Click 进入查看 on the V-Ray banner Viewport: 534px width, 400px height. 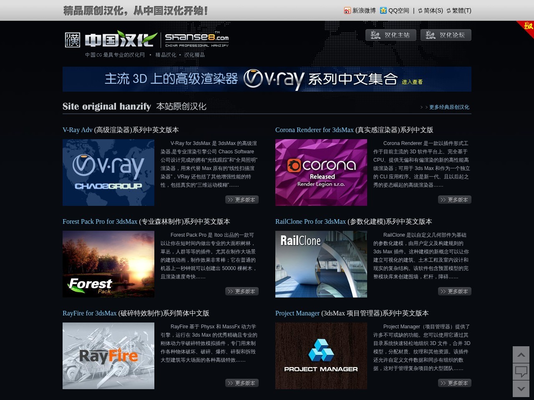[x=412, y=82]
